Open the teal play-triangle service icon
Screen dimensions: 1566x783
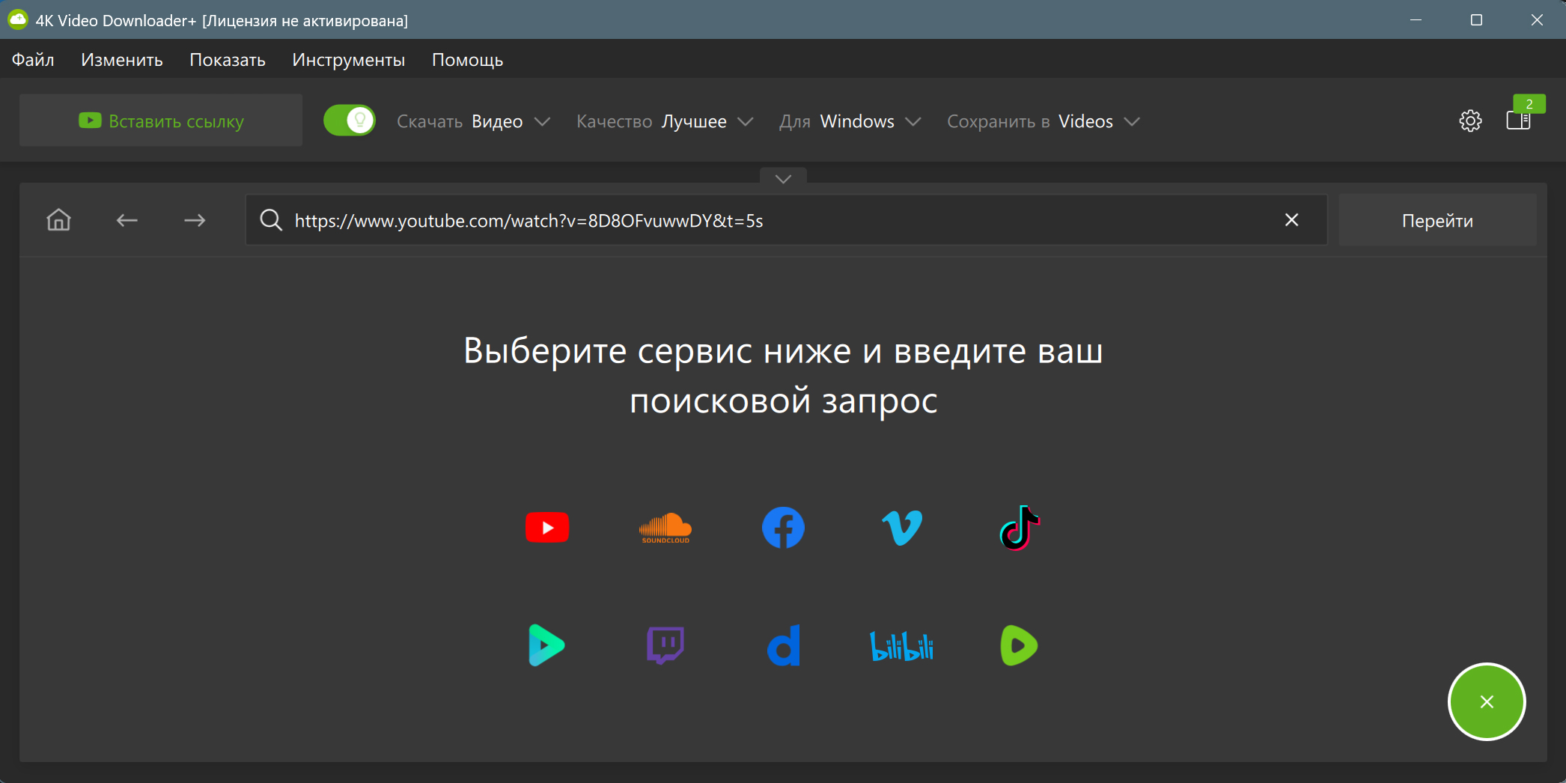[x=546, y=645]
